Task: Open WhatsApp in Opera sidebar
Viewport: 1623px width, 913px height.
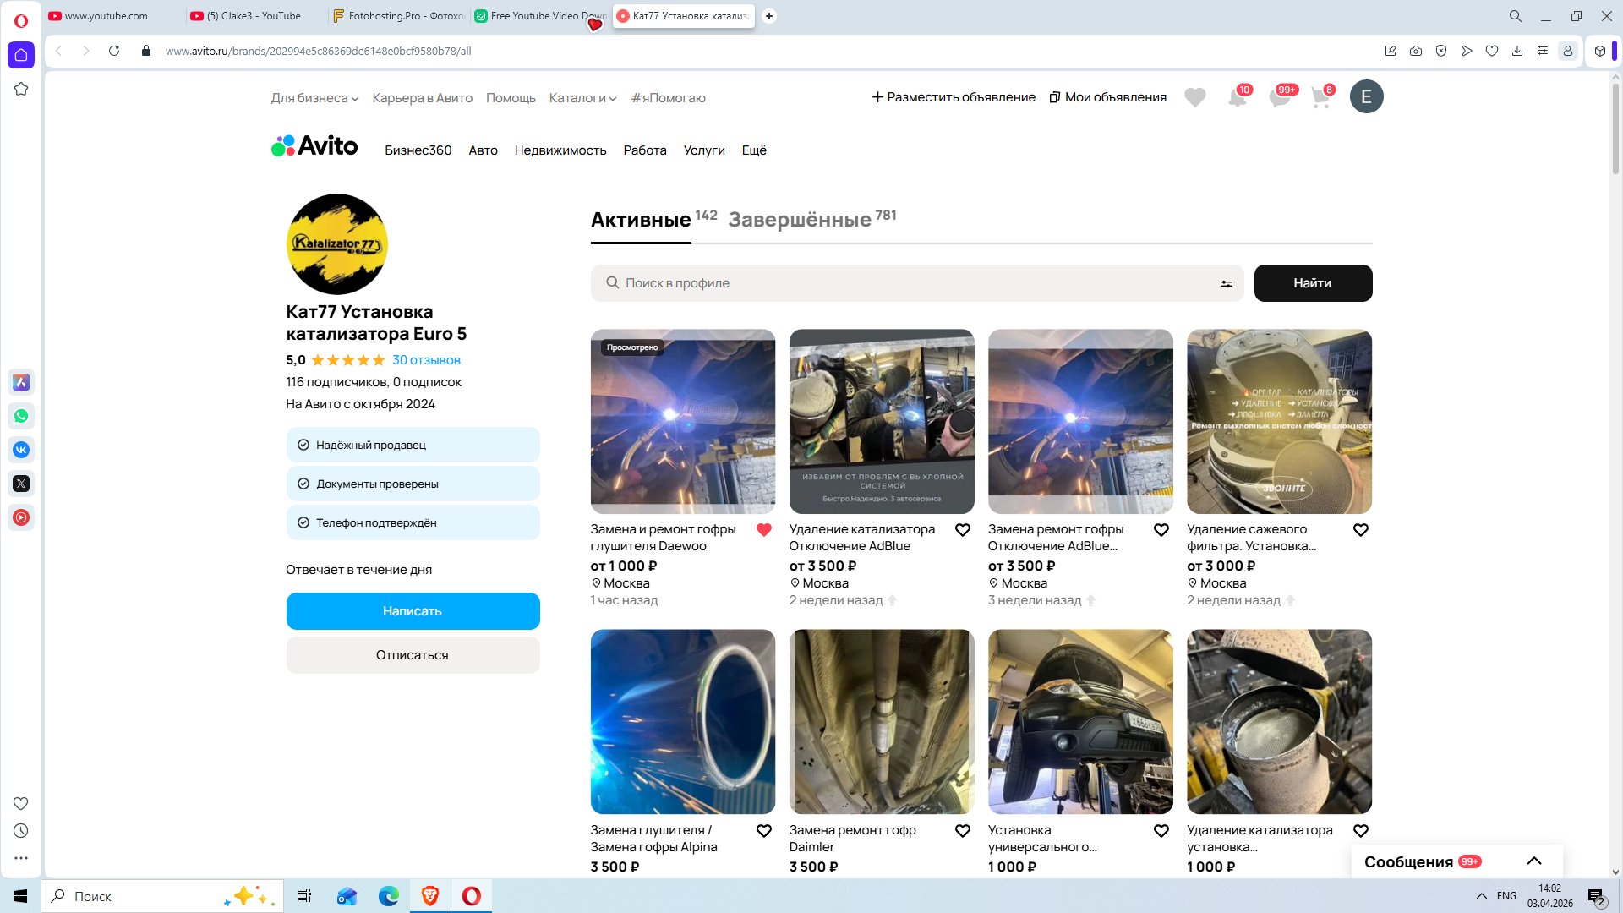Action: [x=21, y=416]
